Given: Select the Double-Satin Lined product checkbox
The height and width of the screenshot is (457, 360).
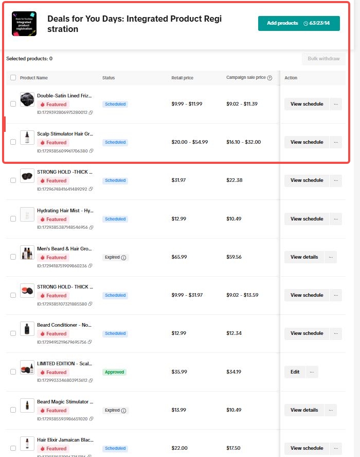Looking at the screenshot, I should click(13, 104).
